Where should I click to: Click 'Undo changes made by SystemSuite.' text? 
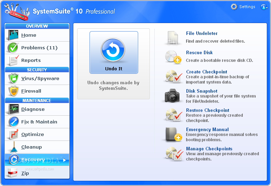[x=113, y=85]
